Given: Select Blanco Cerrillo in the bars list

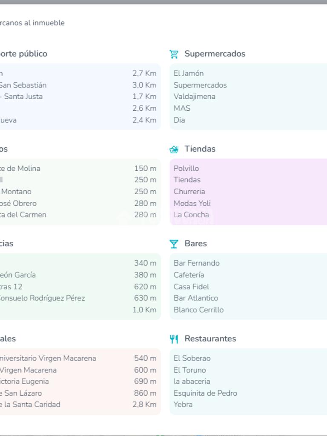Looking at the screenshot, I should [x=198, y=310].
